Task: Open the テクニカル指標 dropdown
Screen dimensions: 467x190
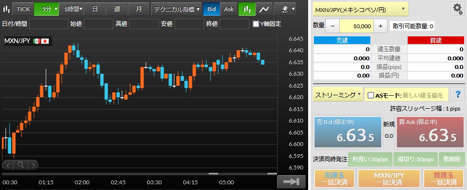Action: click(177, 9)
